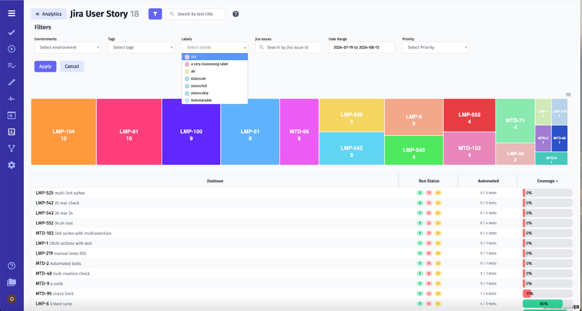582x311 pixels.
Task: Open the Help question mark icon
Action: 11,265
